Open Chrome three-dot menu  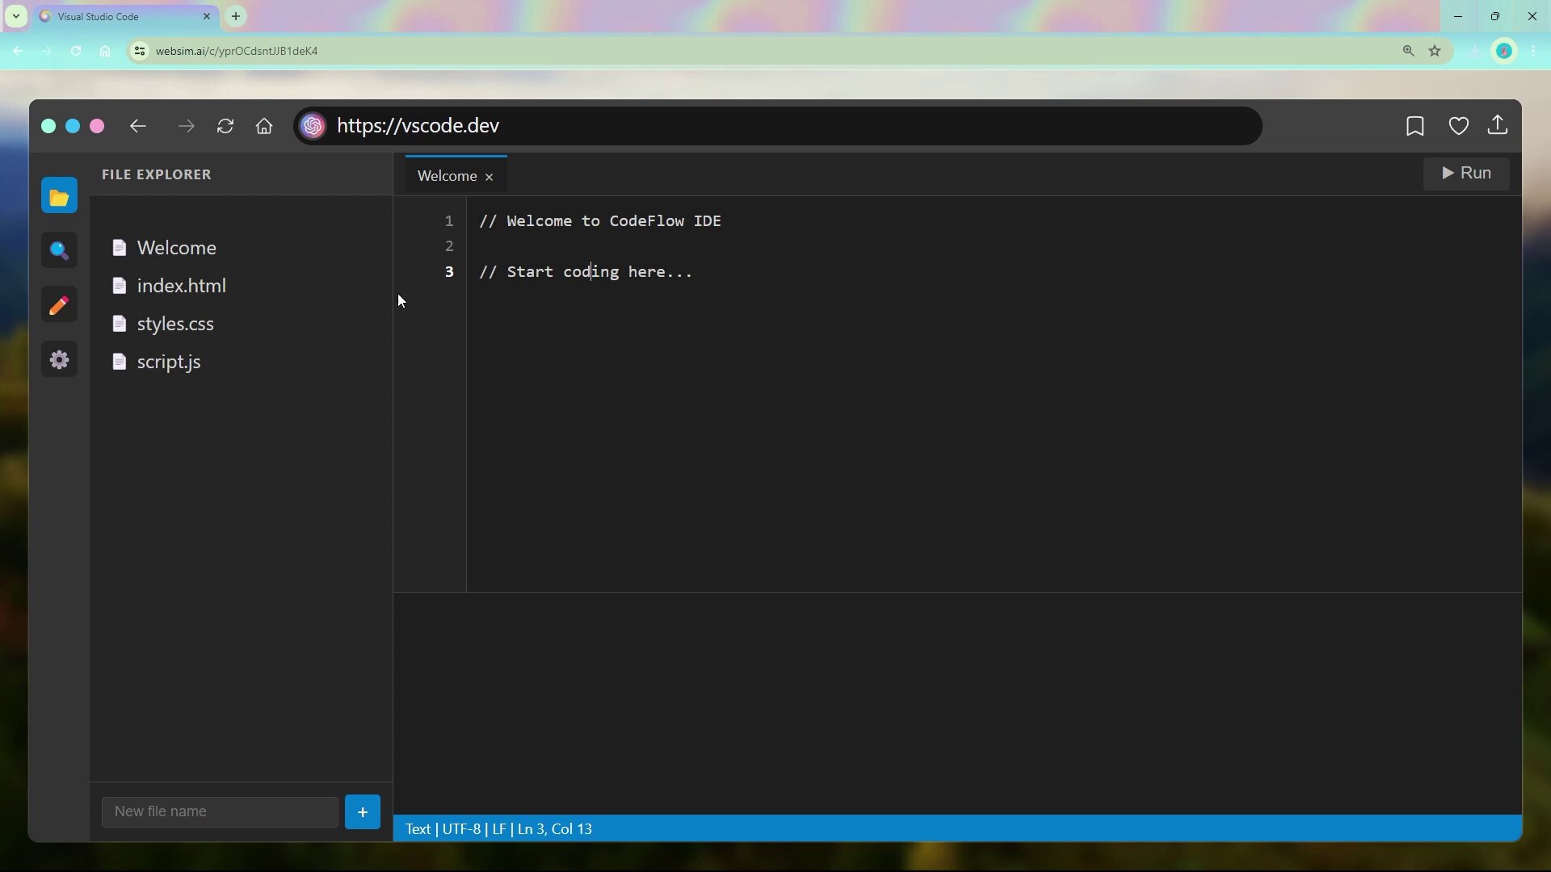[x=1533, y=51]
